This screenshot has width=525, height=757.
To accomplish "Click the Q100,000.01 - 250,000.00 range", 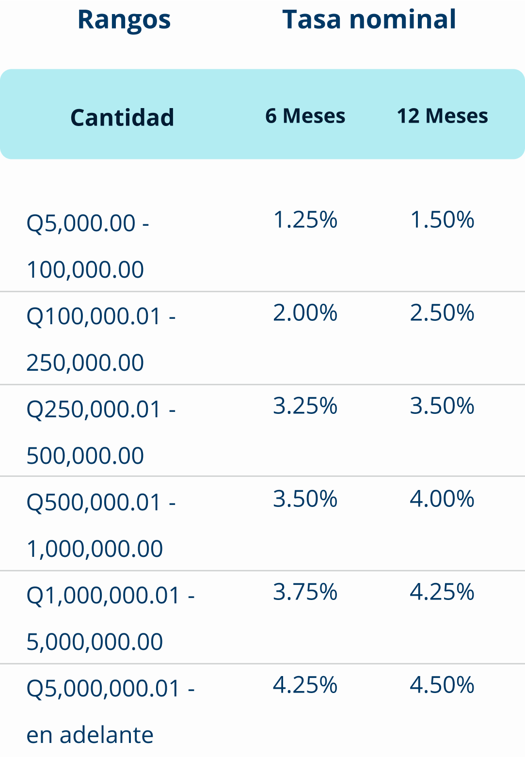I will click(x=100, y=339).
